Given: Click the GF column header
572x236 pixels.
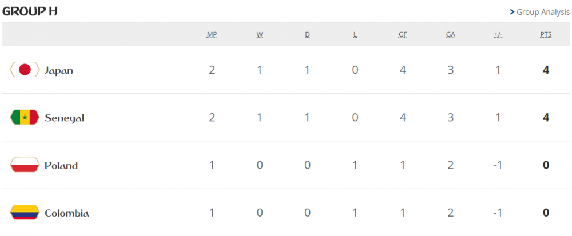Looking at the screenshot, I should click(403, 34).
